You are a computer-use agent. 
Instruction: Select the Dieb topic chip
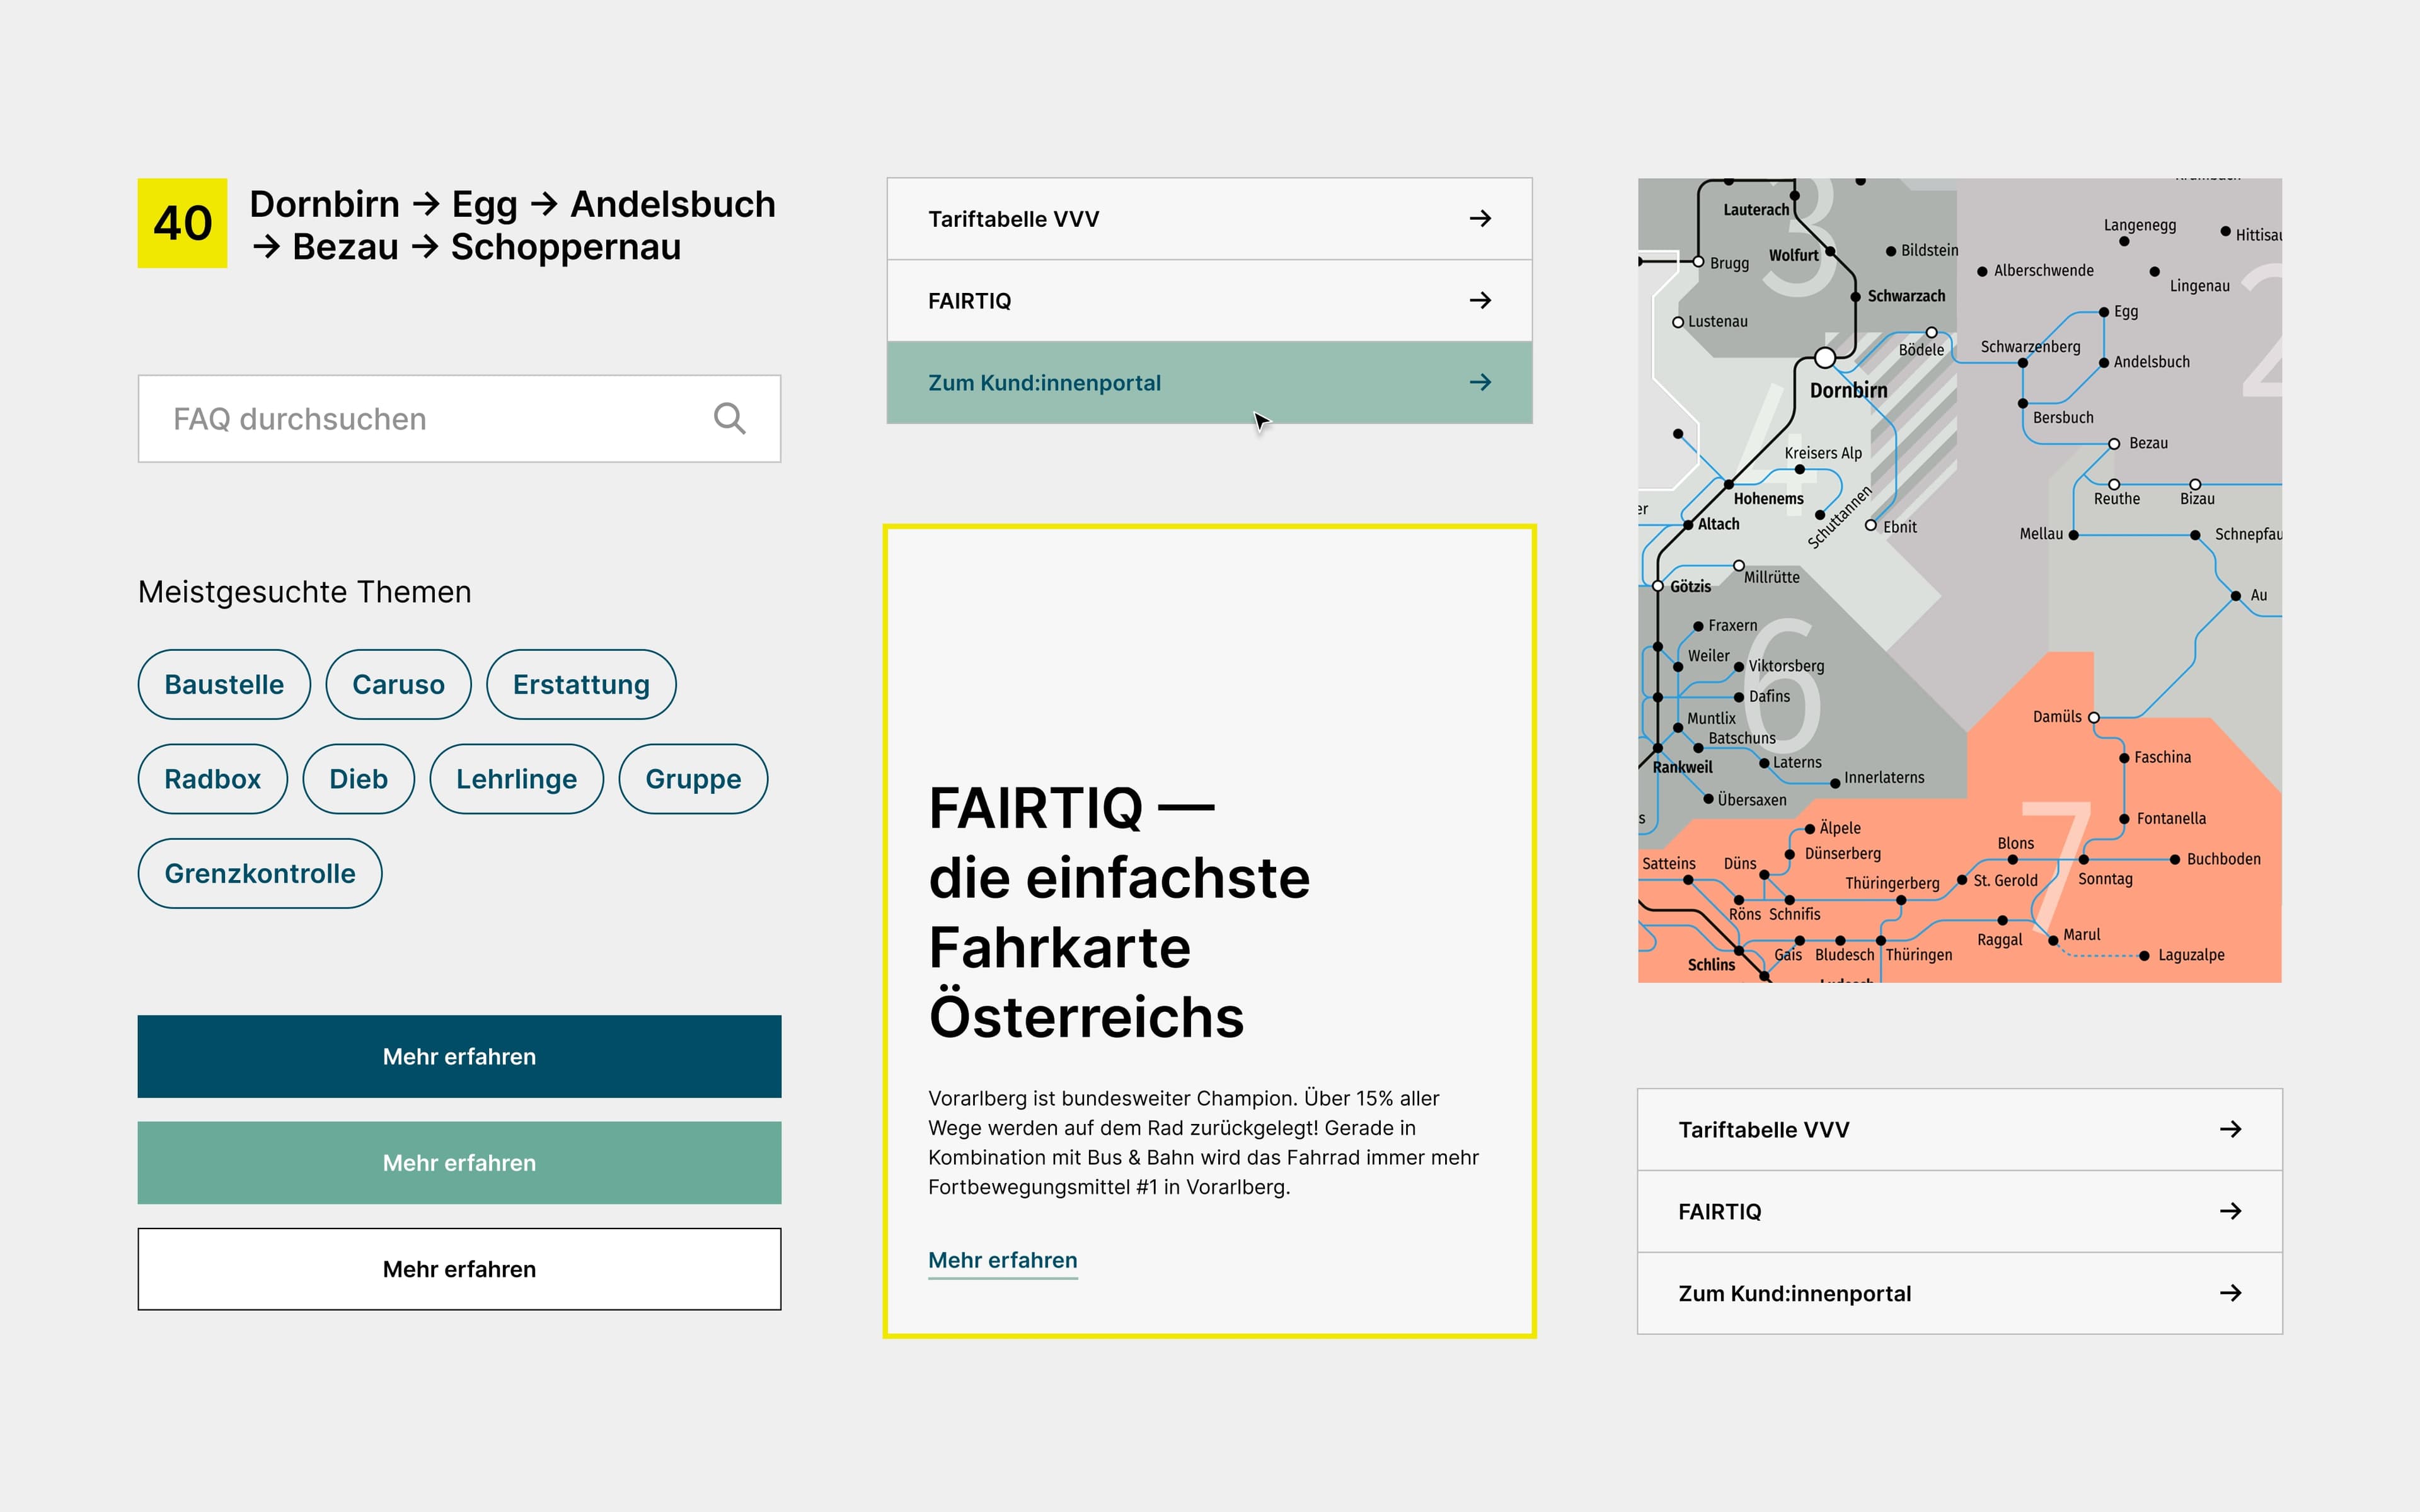click(358, 779)
